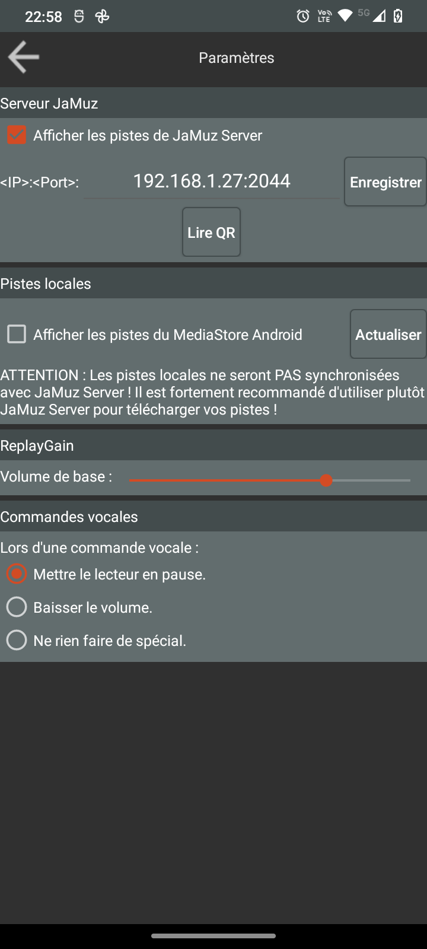Enable 'Afficher les pistes du MediaStore Android'
The height and width of the screenshot is (949, 427).
coord(17,335)
